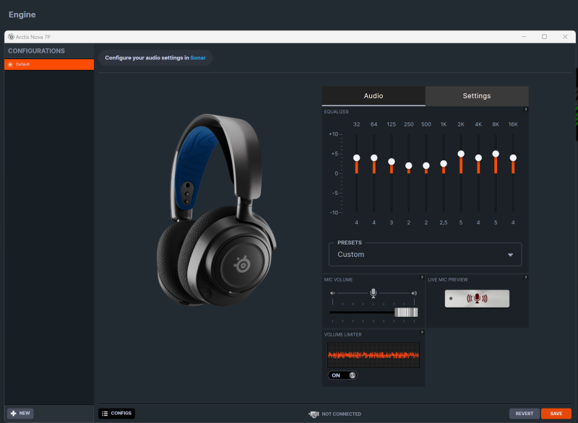
Task: Click the 250 Hz equalizer slider handle
Action: [408, 166]
